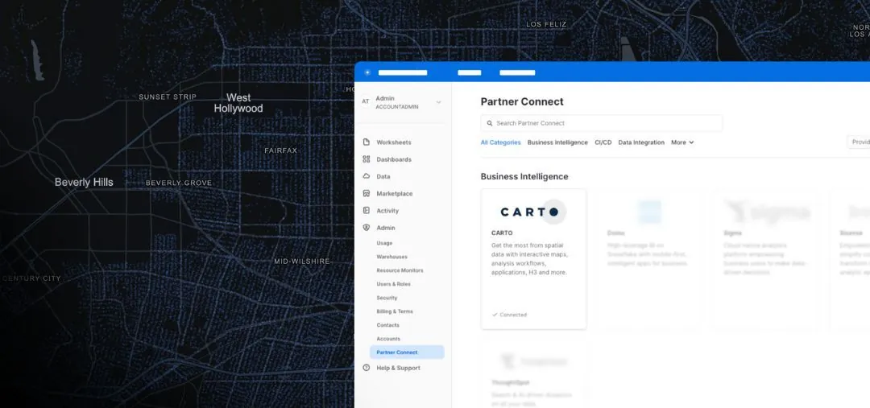Click the Activity icon in sidebar
Screen dimensions: 870x408
click(x=367, y=211)
